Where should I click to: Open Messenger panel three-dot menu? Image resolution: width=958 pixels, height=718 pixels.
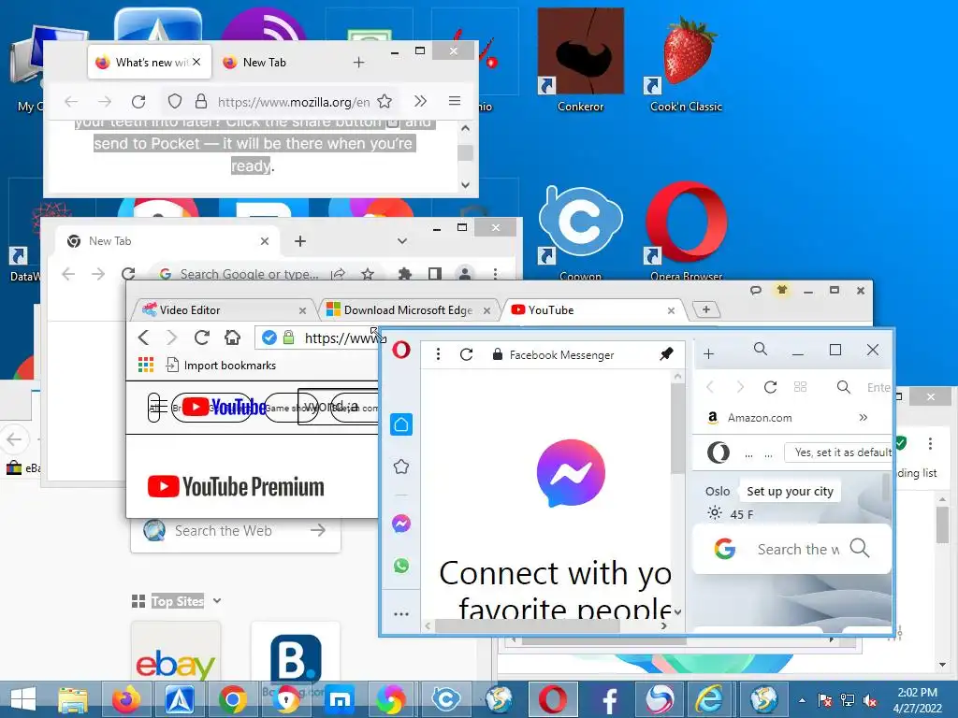click(438, 354)
